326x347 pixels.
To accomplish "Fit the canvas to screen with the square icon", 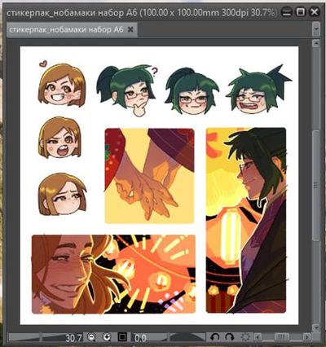I will [x=123, y=337].
